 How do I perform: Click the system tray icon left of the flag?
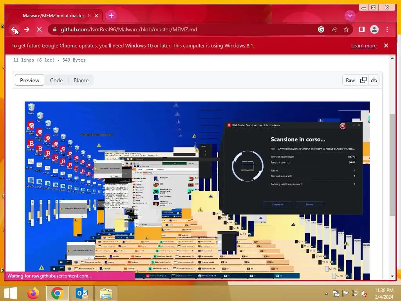[336, 294]
